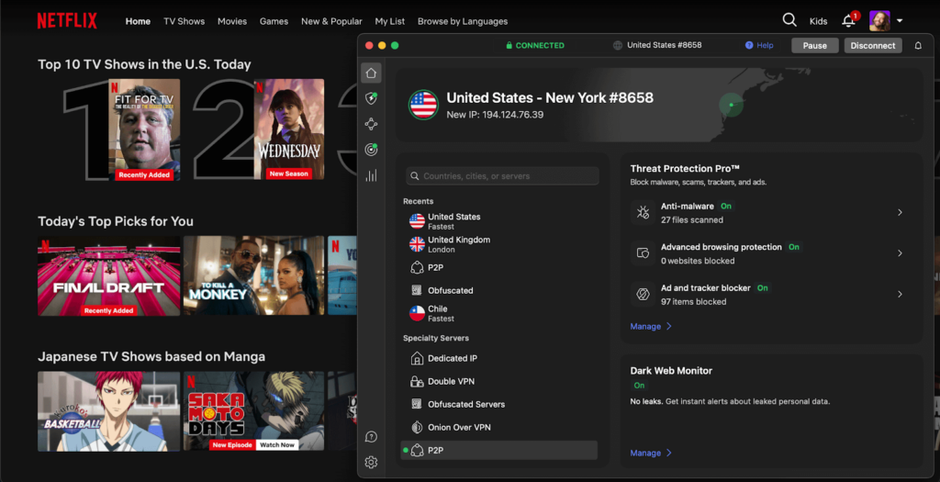This screenshot has width=940, height=482.
Task: Click the large US flag in header
Action: (x=423, y=105)
